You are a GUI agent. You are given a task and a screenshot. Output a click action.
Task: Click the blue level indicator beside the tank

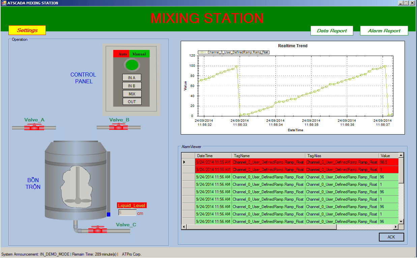click(x=109, y=213)
